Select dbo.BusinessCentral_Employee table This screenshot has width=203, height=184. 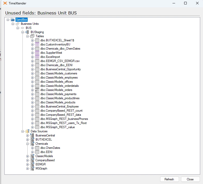click(60, 106)
